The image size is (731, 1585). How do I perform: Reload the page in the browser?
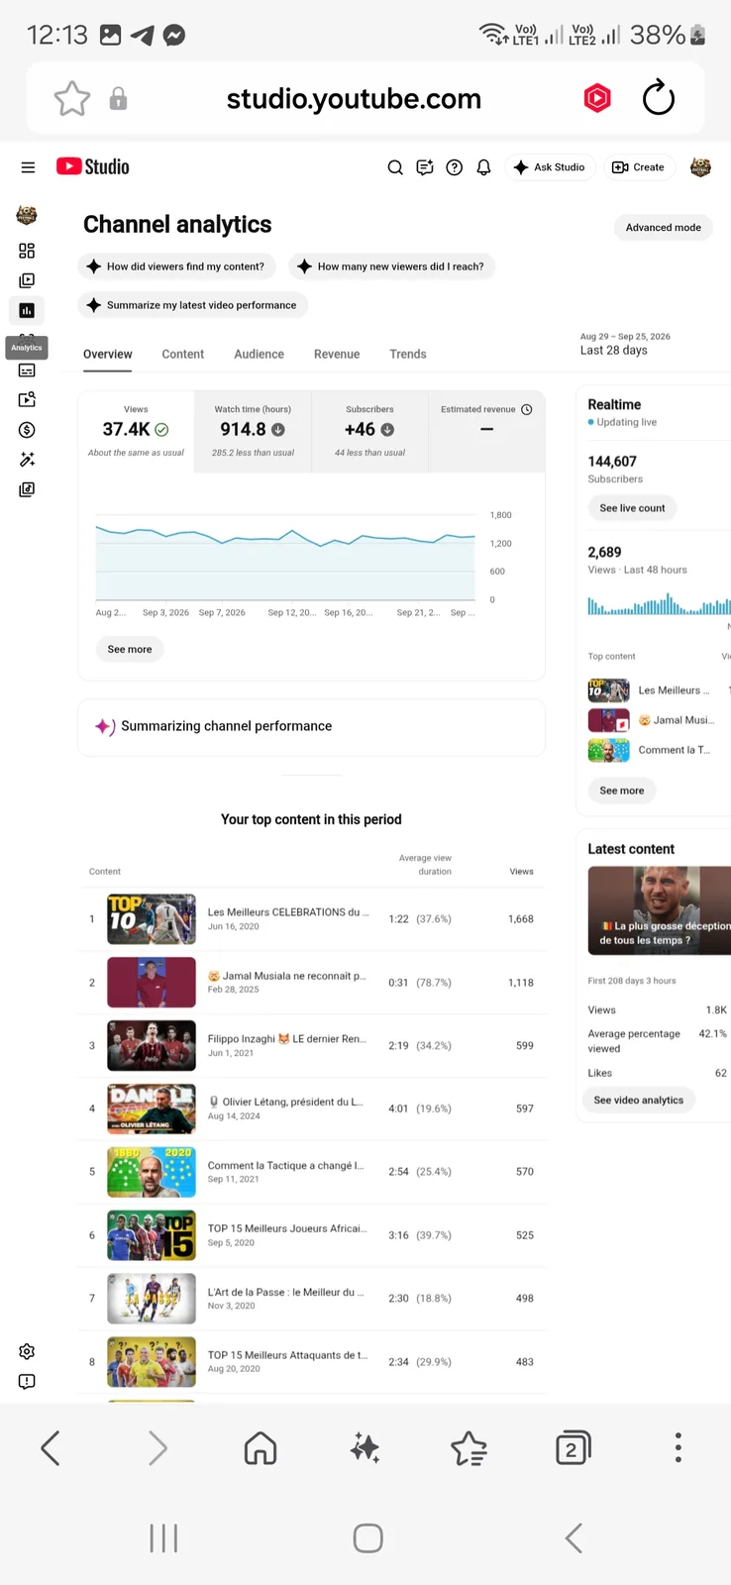659,98
